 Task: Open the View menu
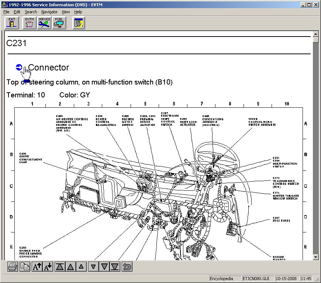(66, 12)
